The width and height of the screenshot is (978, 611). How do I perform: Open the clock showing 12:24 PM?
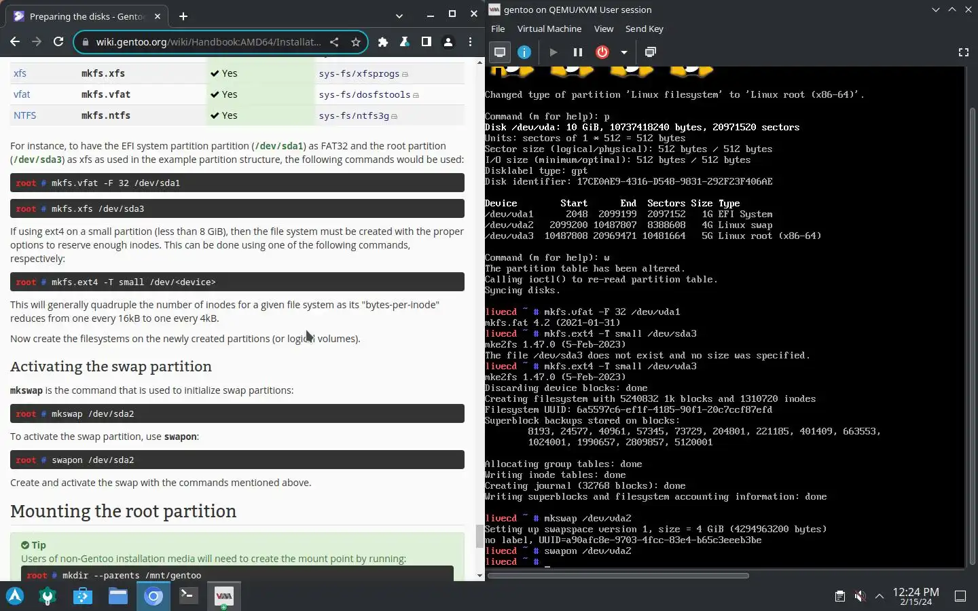point(916,596)
